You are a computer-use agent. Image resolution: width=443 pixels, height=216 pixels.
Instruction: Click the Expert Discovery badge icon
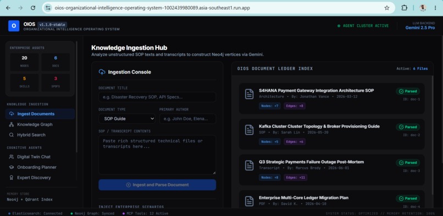pos(12,178)
